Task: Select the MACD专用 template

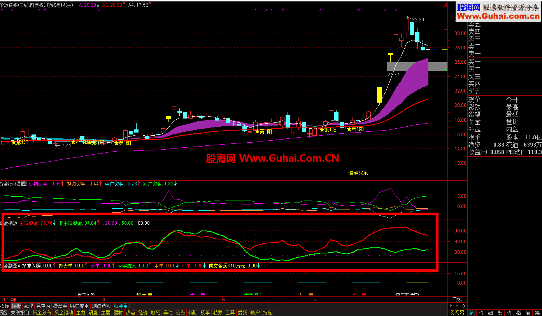Action: [79, 306]
